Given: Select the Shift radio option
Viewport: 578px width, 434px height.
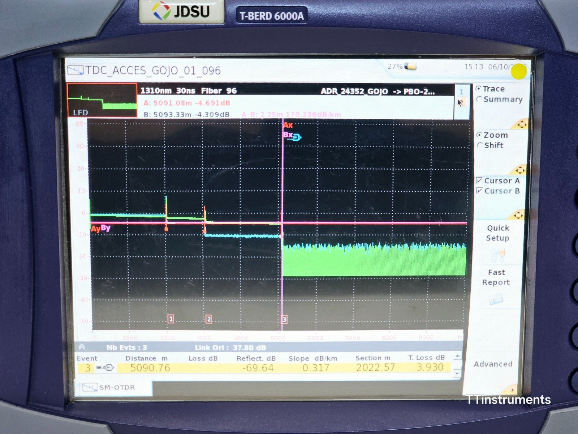Looking at the screenshot, I should (x=480, y=145).
